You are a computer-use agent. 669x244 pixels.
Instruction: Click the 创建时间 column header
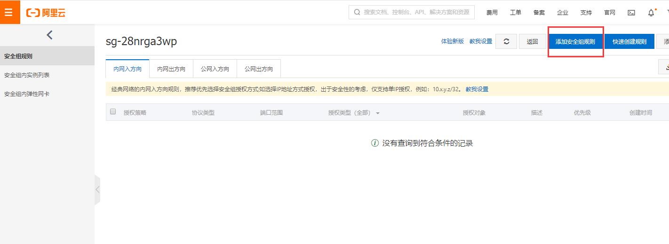[641, 113]
